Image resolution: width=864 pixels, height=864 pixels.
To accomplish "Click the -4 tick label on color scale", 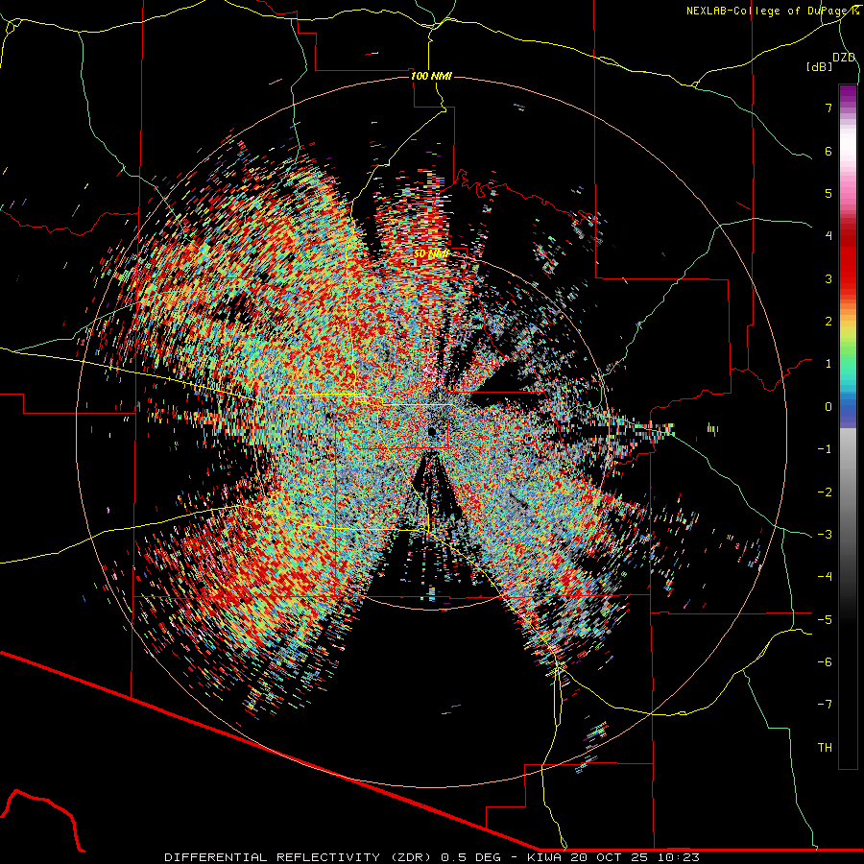I will [x=825, y=577].
